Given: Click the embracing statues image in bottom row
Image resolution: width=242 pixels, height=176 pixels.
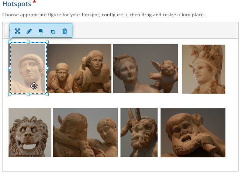Looking at the screenshot, I should [85, 132].
